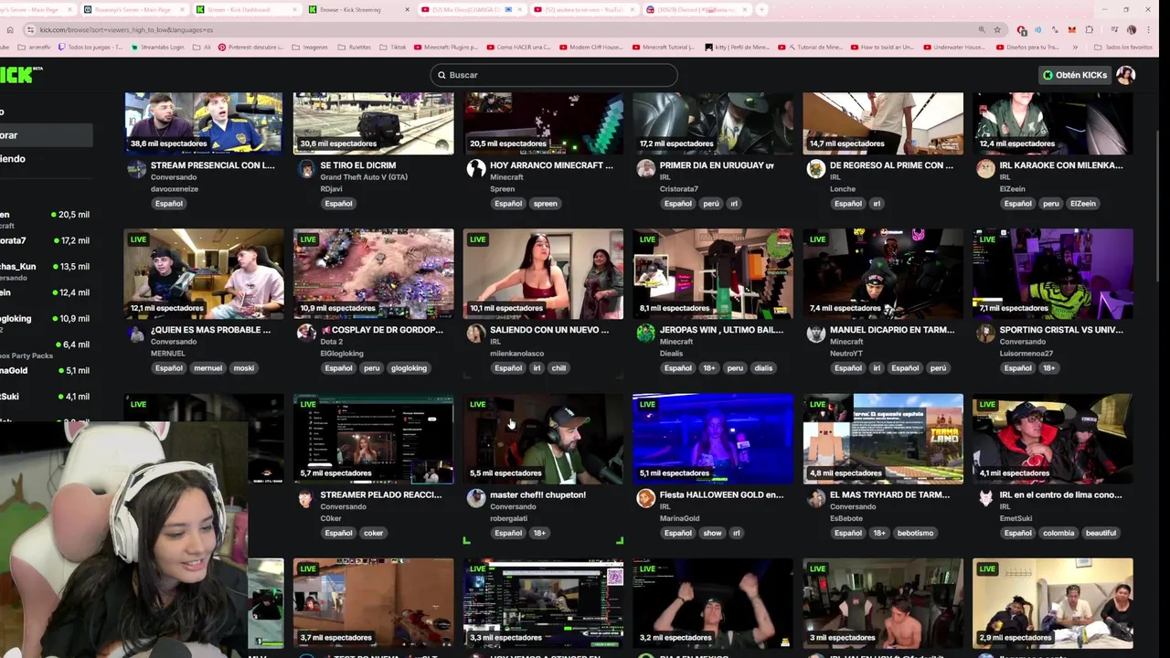Open NeutroYT channel avatar
The width and height of the screenshot is (1170, 658).
(816, 333)
